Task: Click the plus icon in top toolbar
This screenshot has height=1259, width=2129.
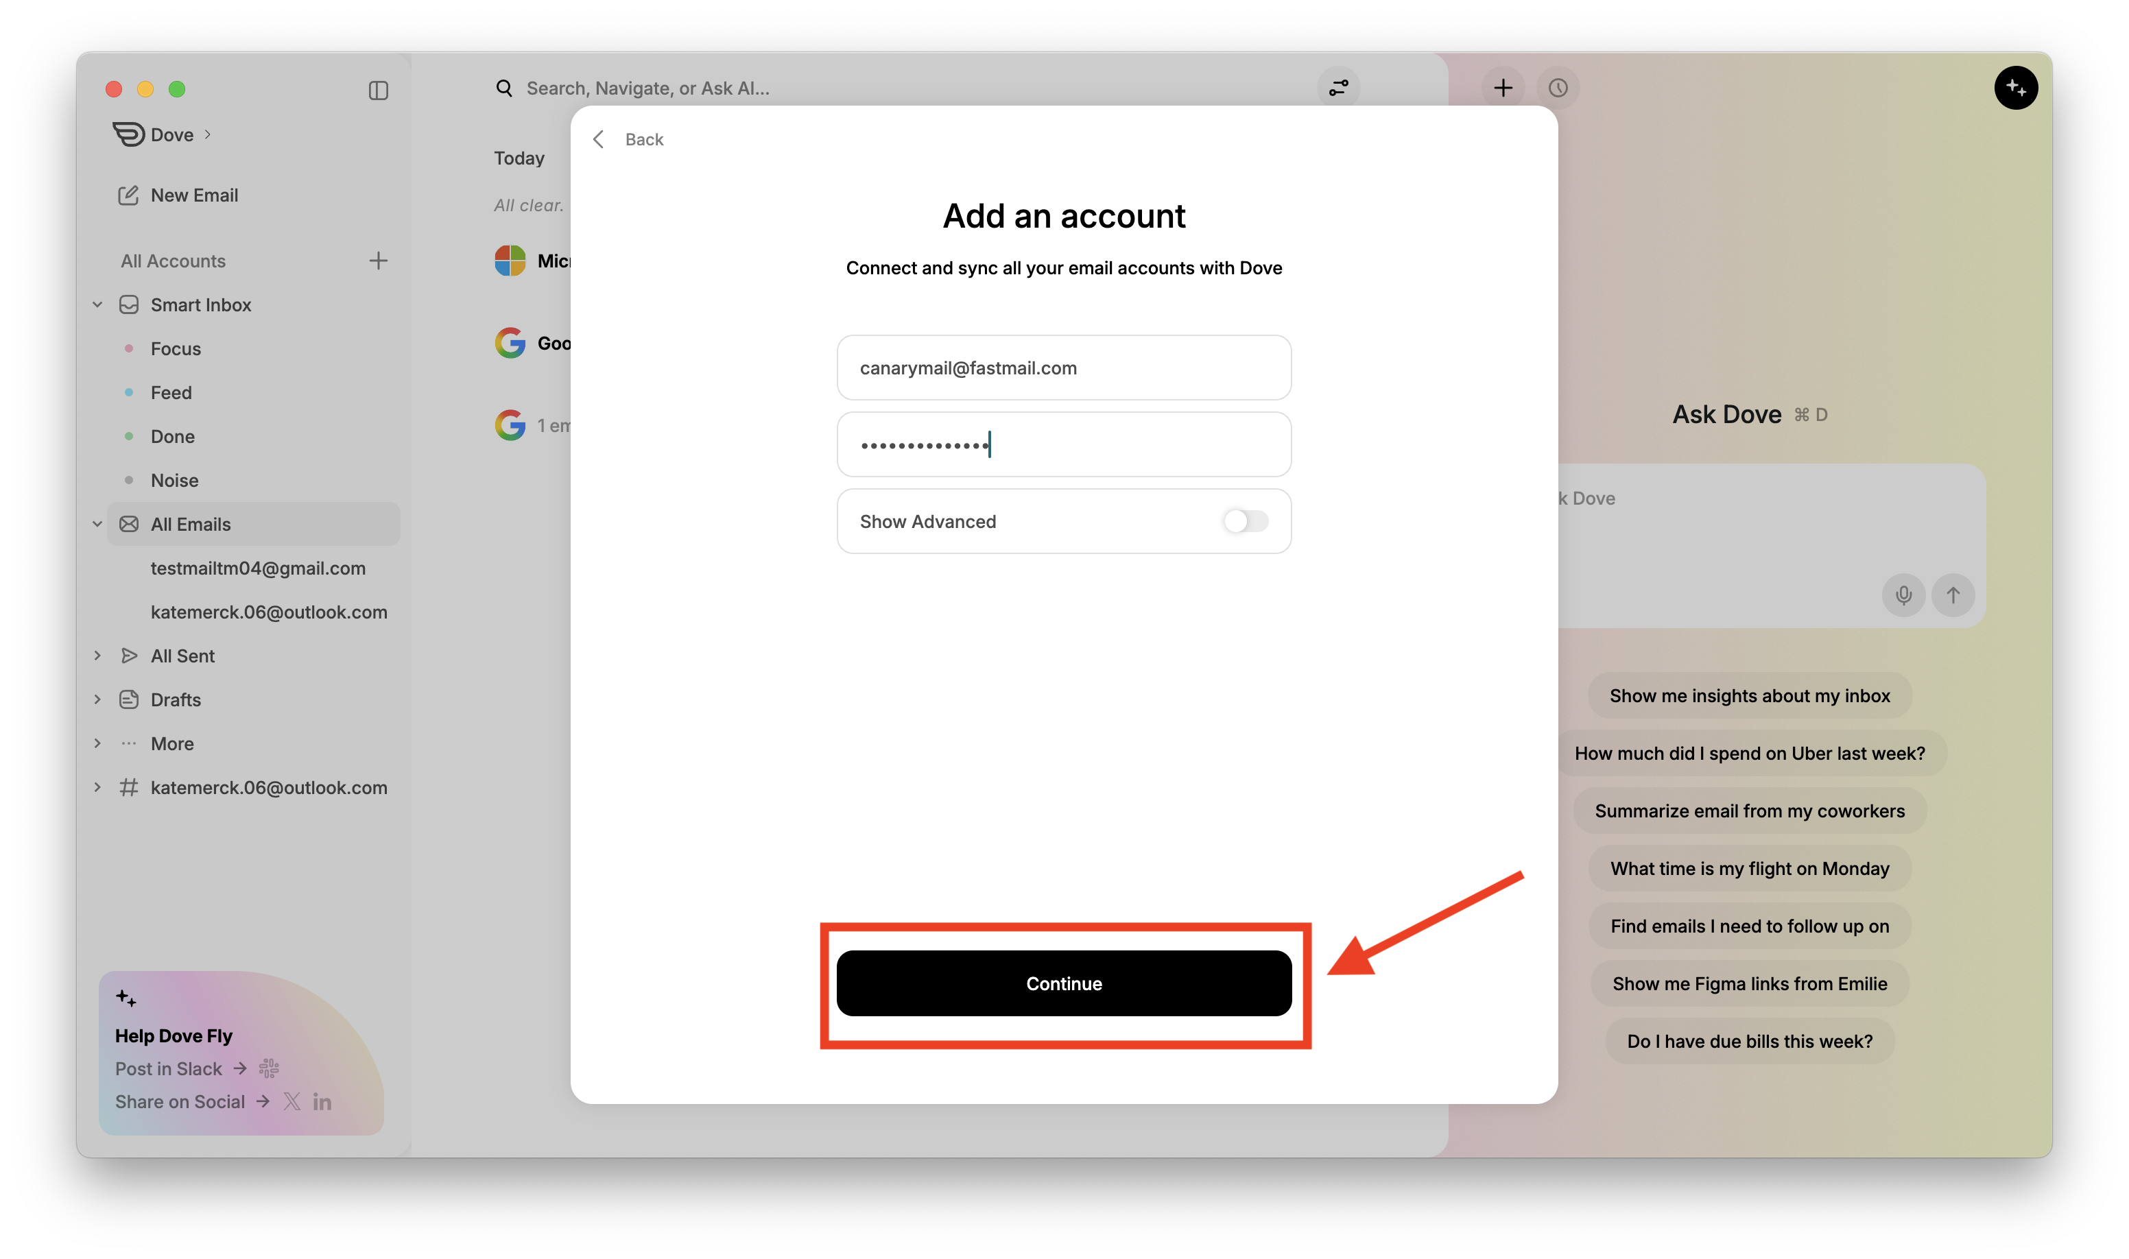Action: coord(1503,88)
